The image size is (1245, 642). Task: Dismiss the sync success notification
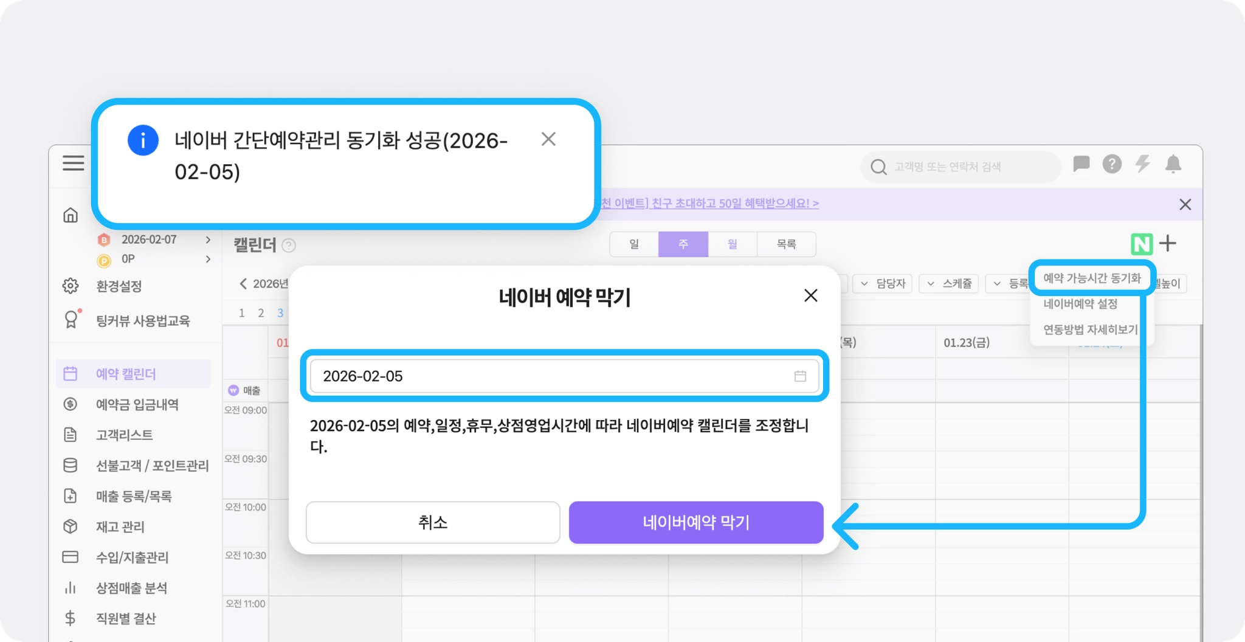click(548, 139)
